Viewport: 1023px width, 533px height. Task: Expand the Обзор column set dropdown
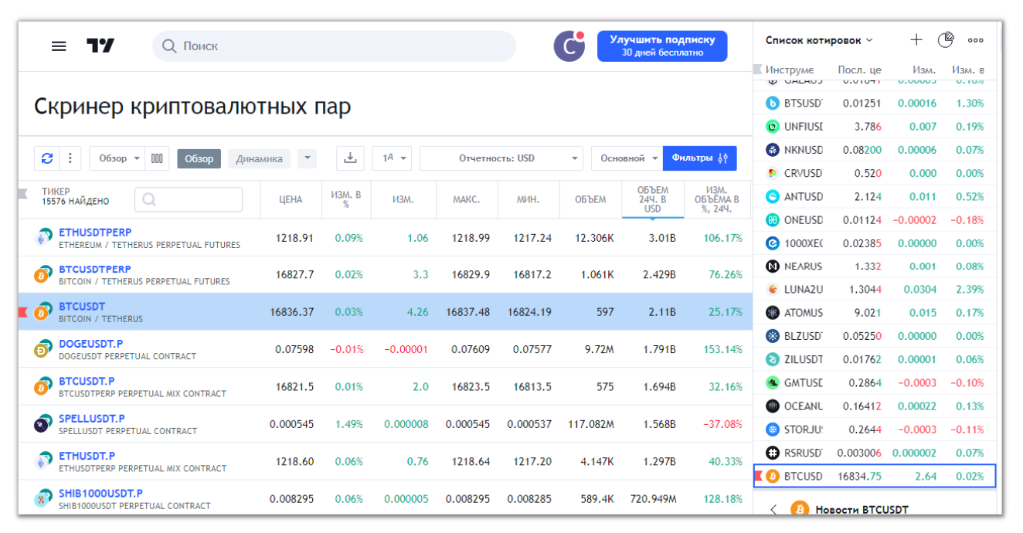click(x=117, y=158)
